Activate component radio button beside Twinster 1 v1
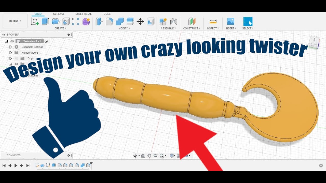The height and width of the screenshot is (183, 326). (46, 41)
